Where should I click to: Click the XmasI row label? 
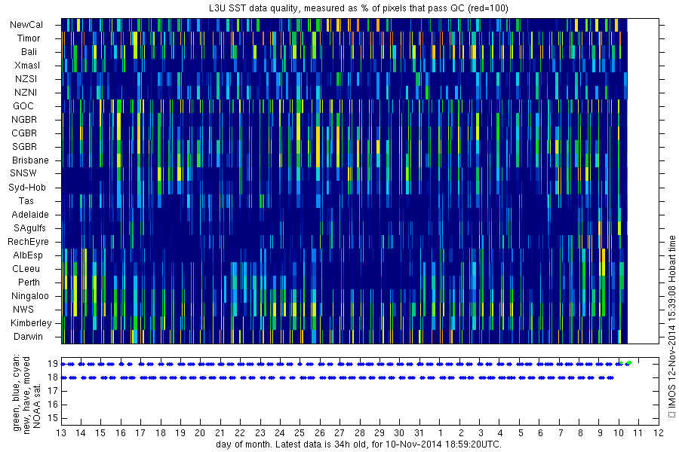click(x=27, y=66)
